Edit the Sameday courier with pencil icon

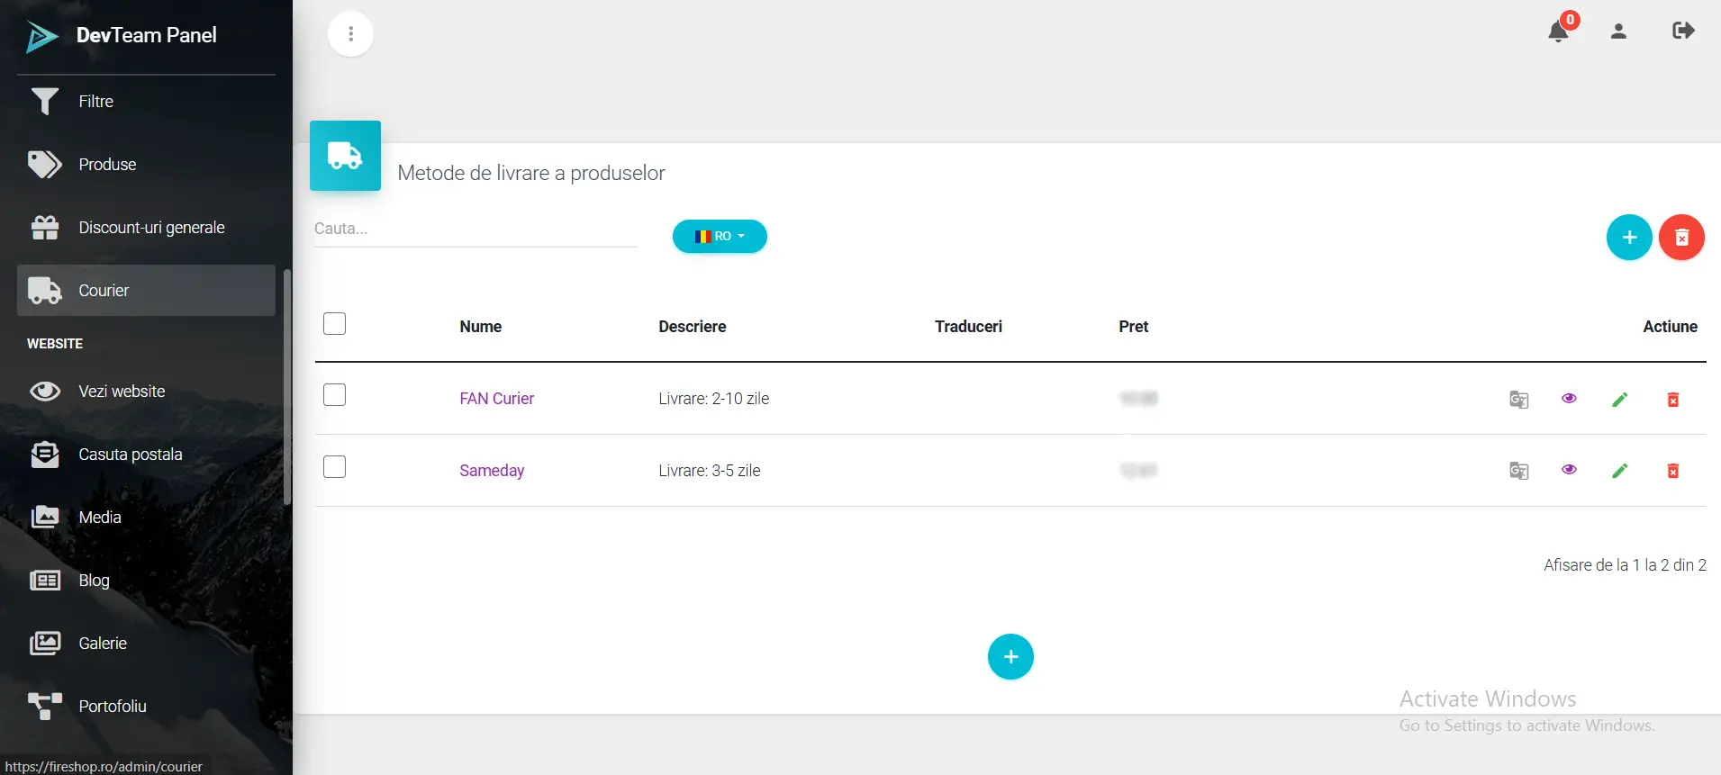click(x=1619, y=471)
